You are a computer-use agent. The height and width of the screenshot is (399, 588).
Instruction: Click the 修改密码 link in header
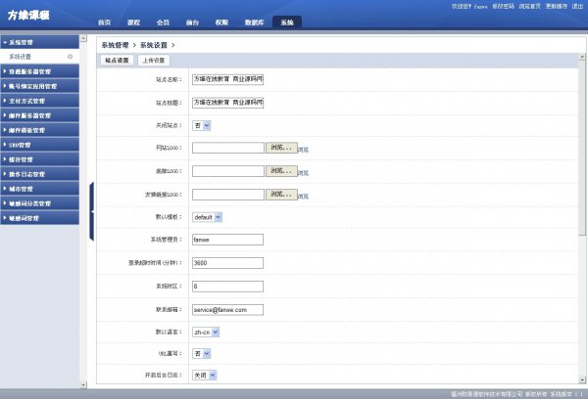click(501, 6)
